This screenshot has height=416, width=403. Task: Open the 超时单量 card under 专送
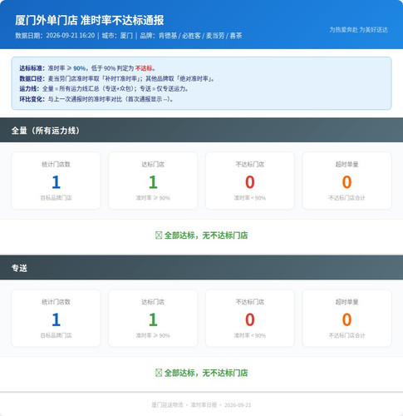click(x=346, y=318)
